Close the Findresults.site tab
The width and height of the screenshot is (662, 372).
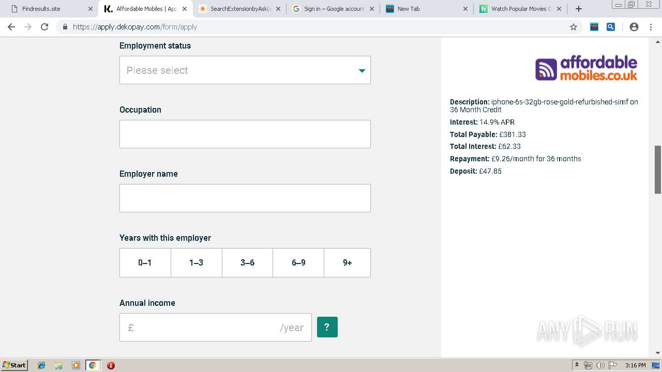(x=91, y=9)
